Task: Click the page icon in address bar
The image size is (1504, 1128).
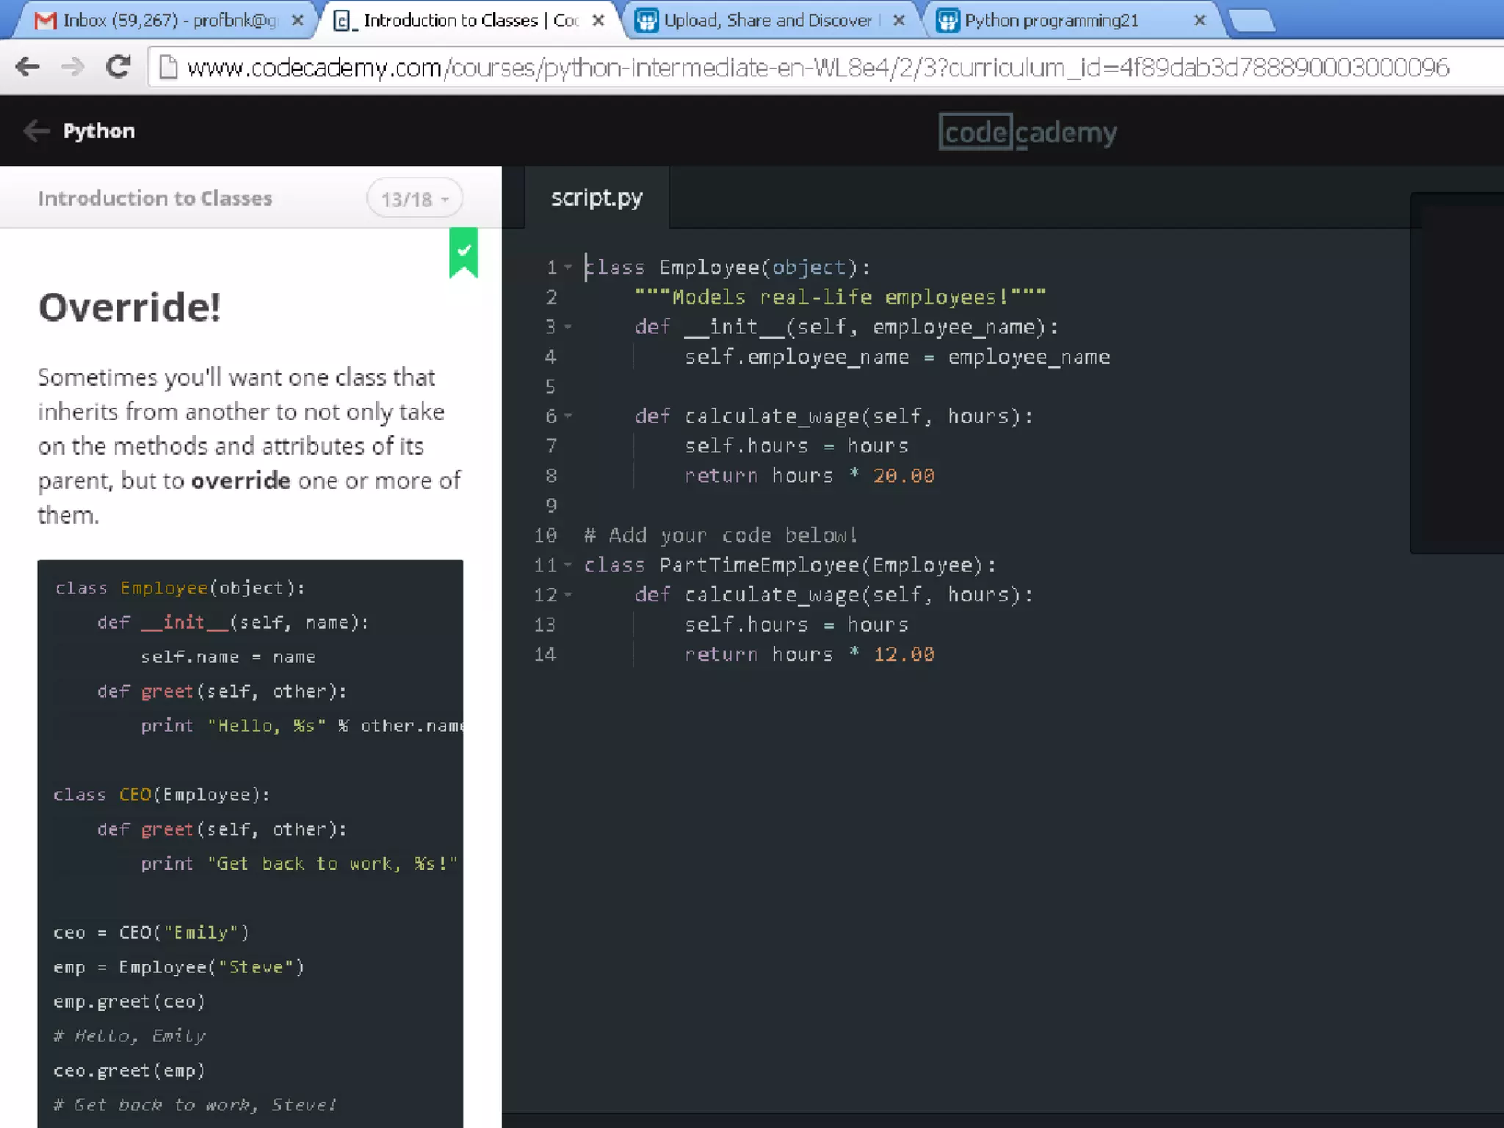Action: (x=168, y=67)
